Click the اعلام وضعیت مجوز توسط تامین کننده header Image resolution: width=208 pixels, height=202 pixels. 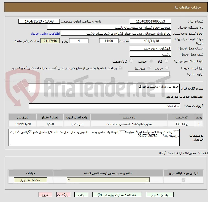tap(108, 173)
